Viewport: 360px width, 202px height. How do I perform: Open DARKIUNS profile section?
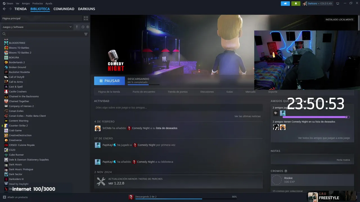click(87, 9)
